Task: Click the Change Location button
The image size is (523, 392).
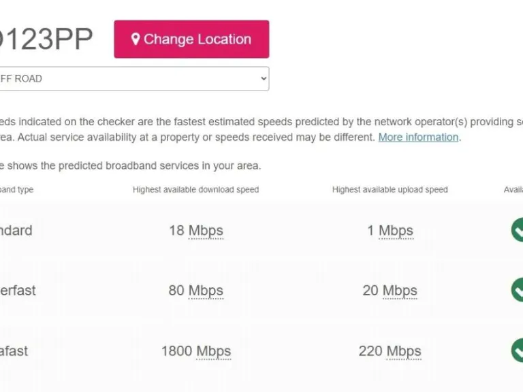Action: 191,39
